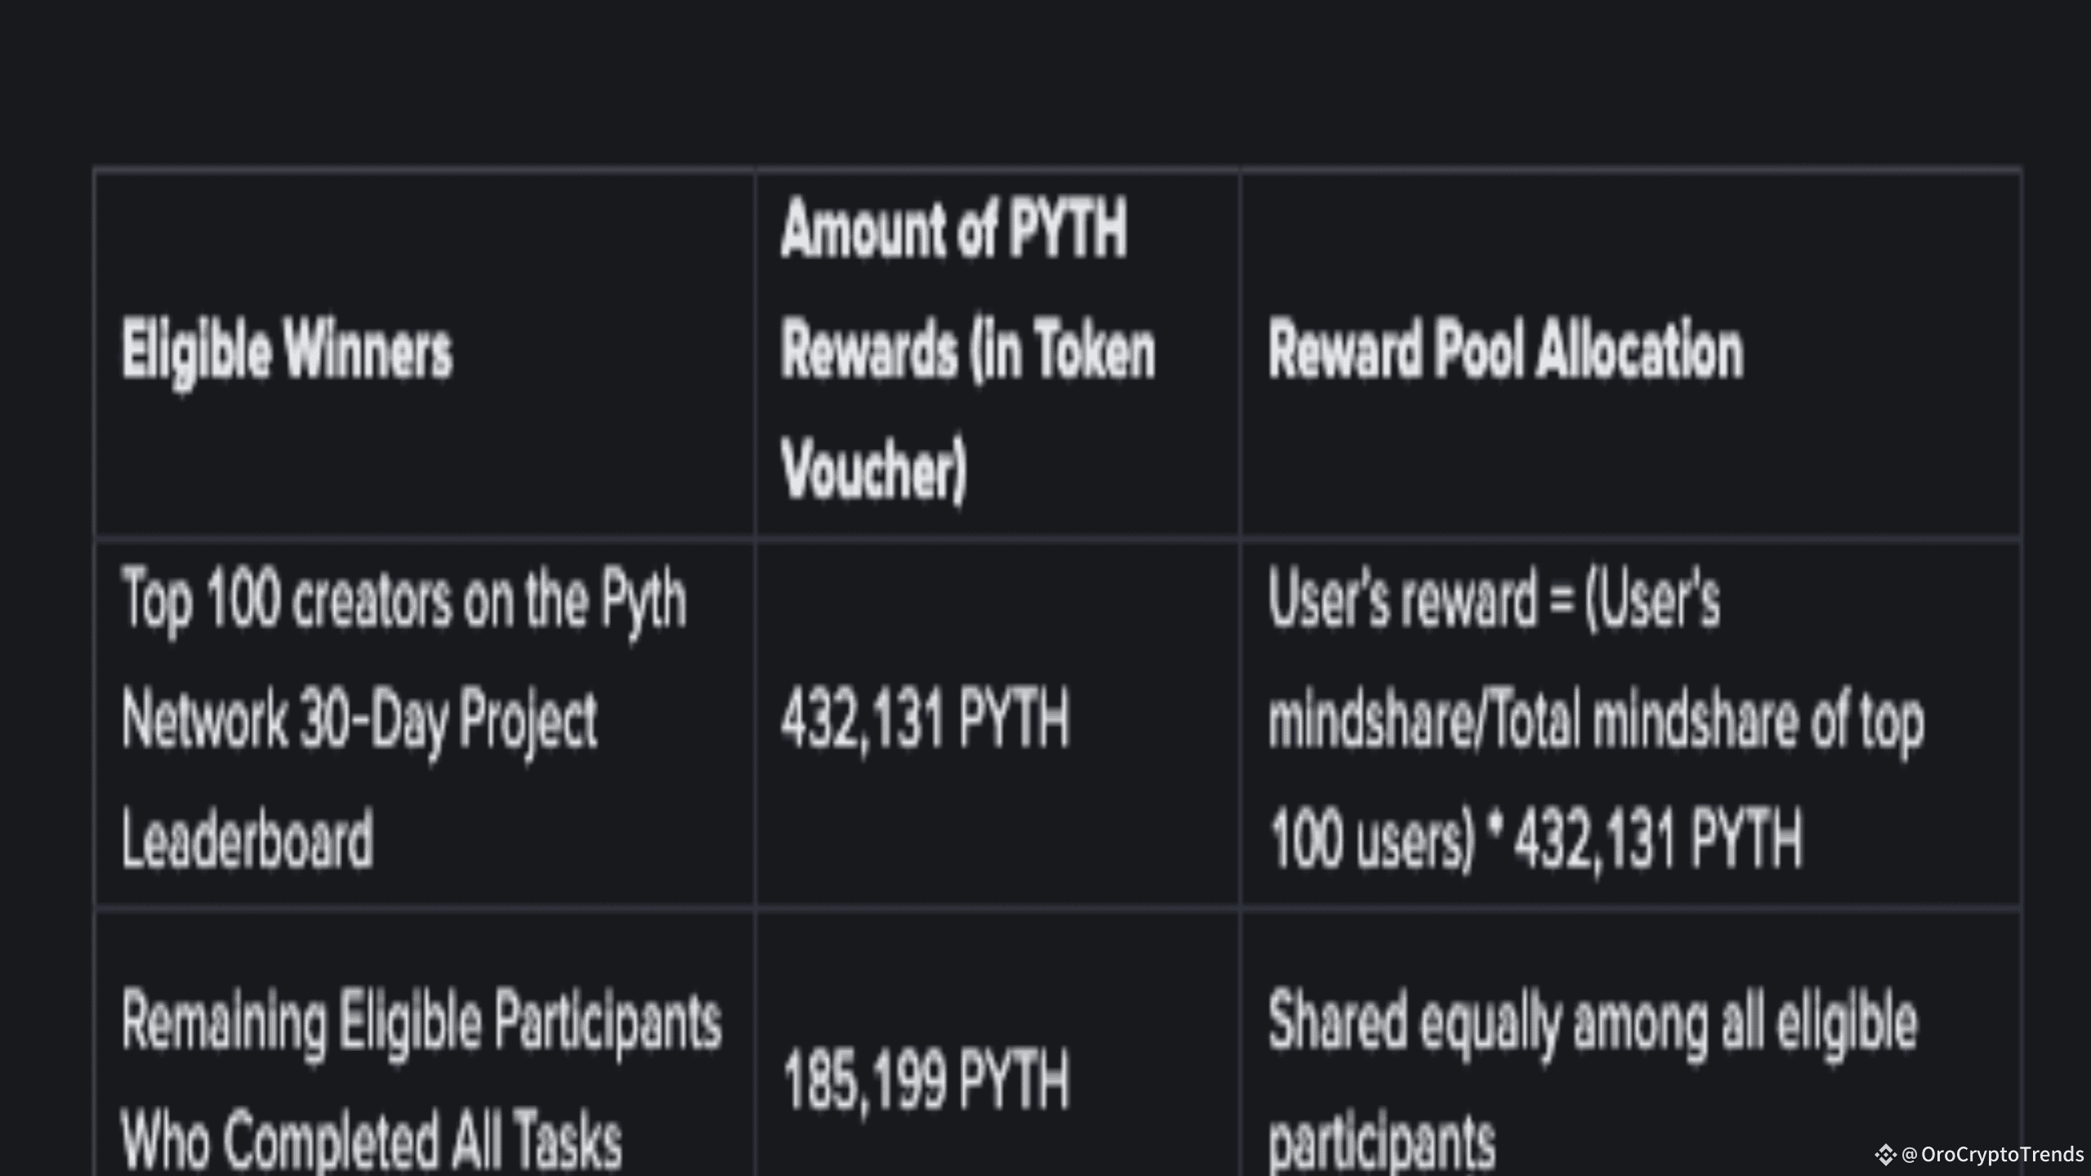Click the word 'Leaderboard' in first column
The height and width of the screenshot is (1176, 2091).
click(247, 840)
